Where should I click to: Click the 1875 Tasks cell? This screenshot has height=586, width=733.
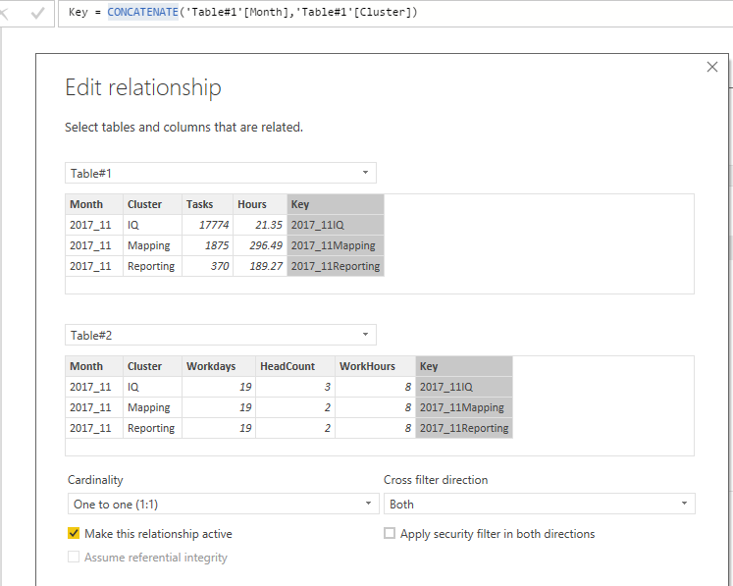tap(208, 245)
